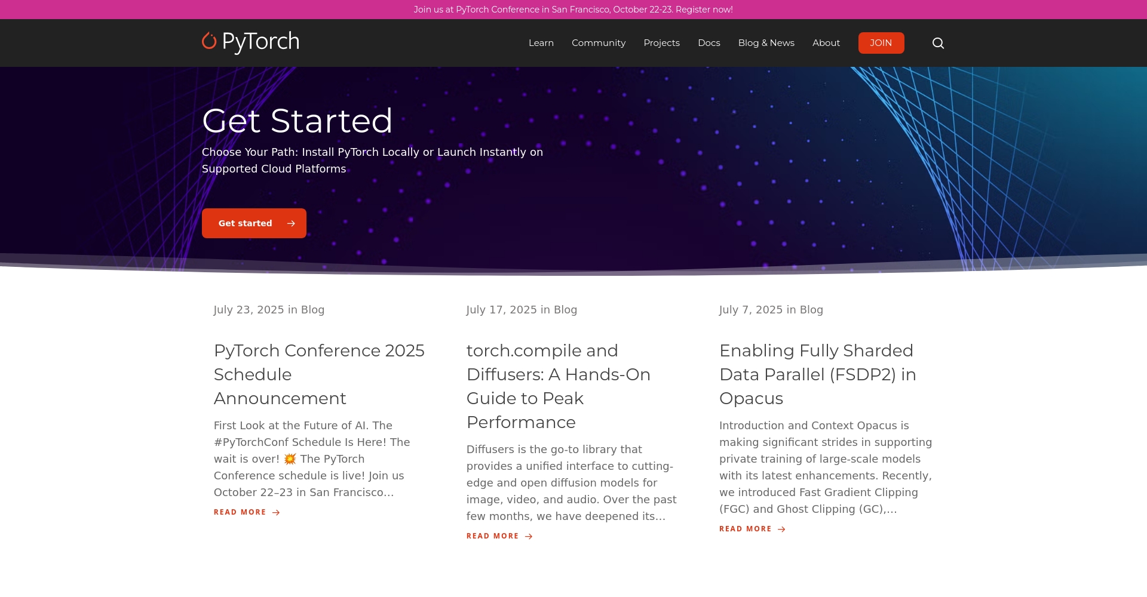Read more about FSDP2 in Opacus

pos(752,529)
